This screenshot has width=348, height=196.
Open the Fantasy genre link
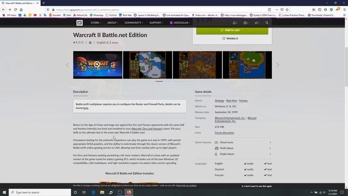click(243, 101)
